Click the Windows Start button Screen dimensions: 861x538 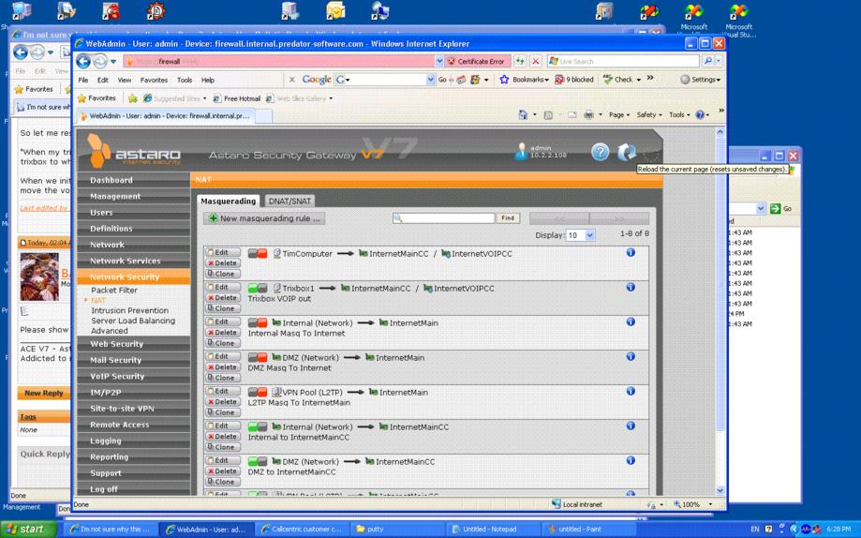[28, 529]
